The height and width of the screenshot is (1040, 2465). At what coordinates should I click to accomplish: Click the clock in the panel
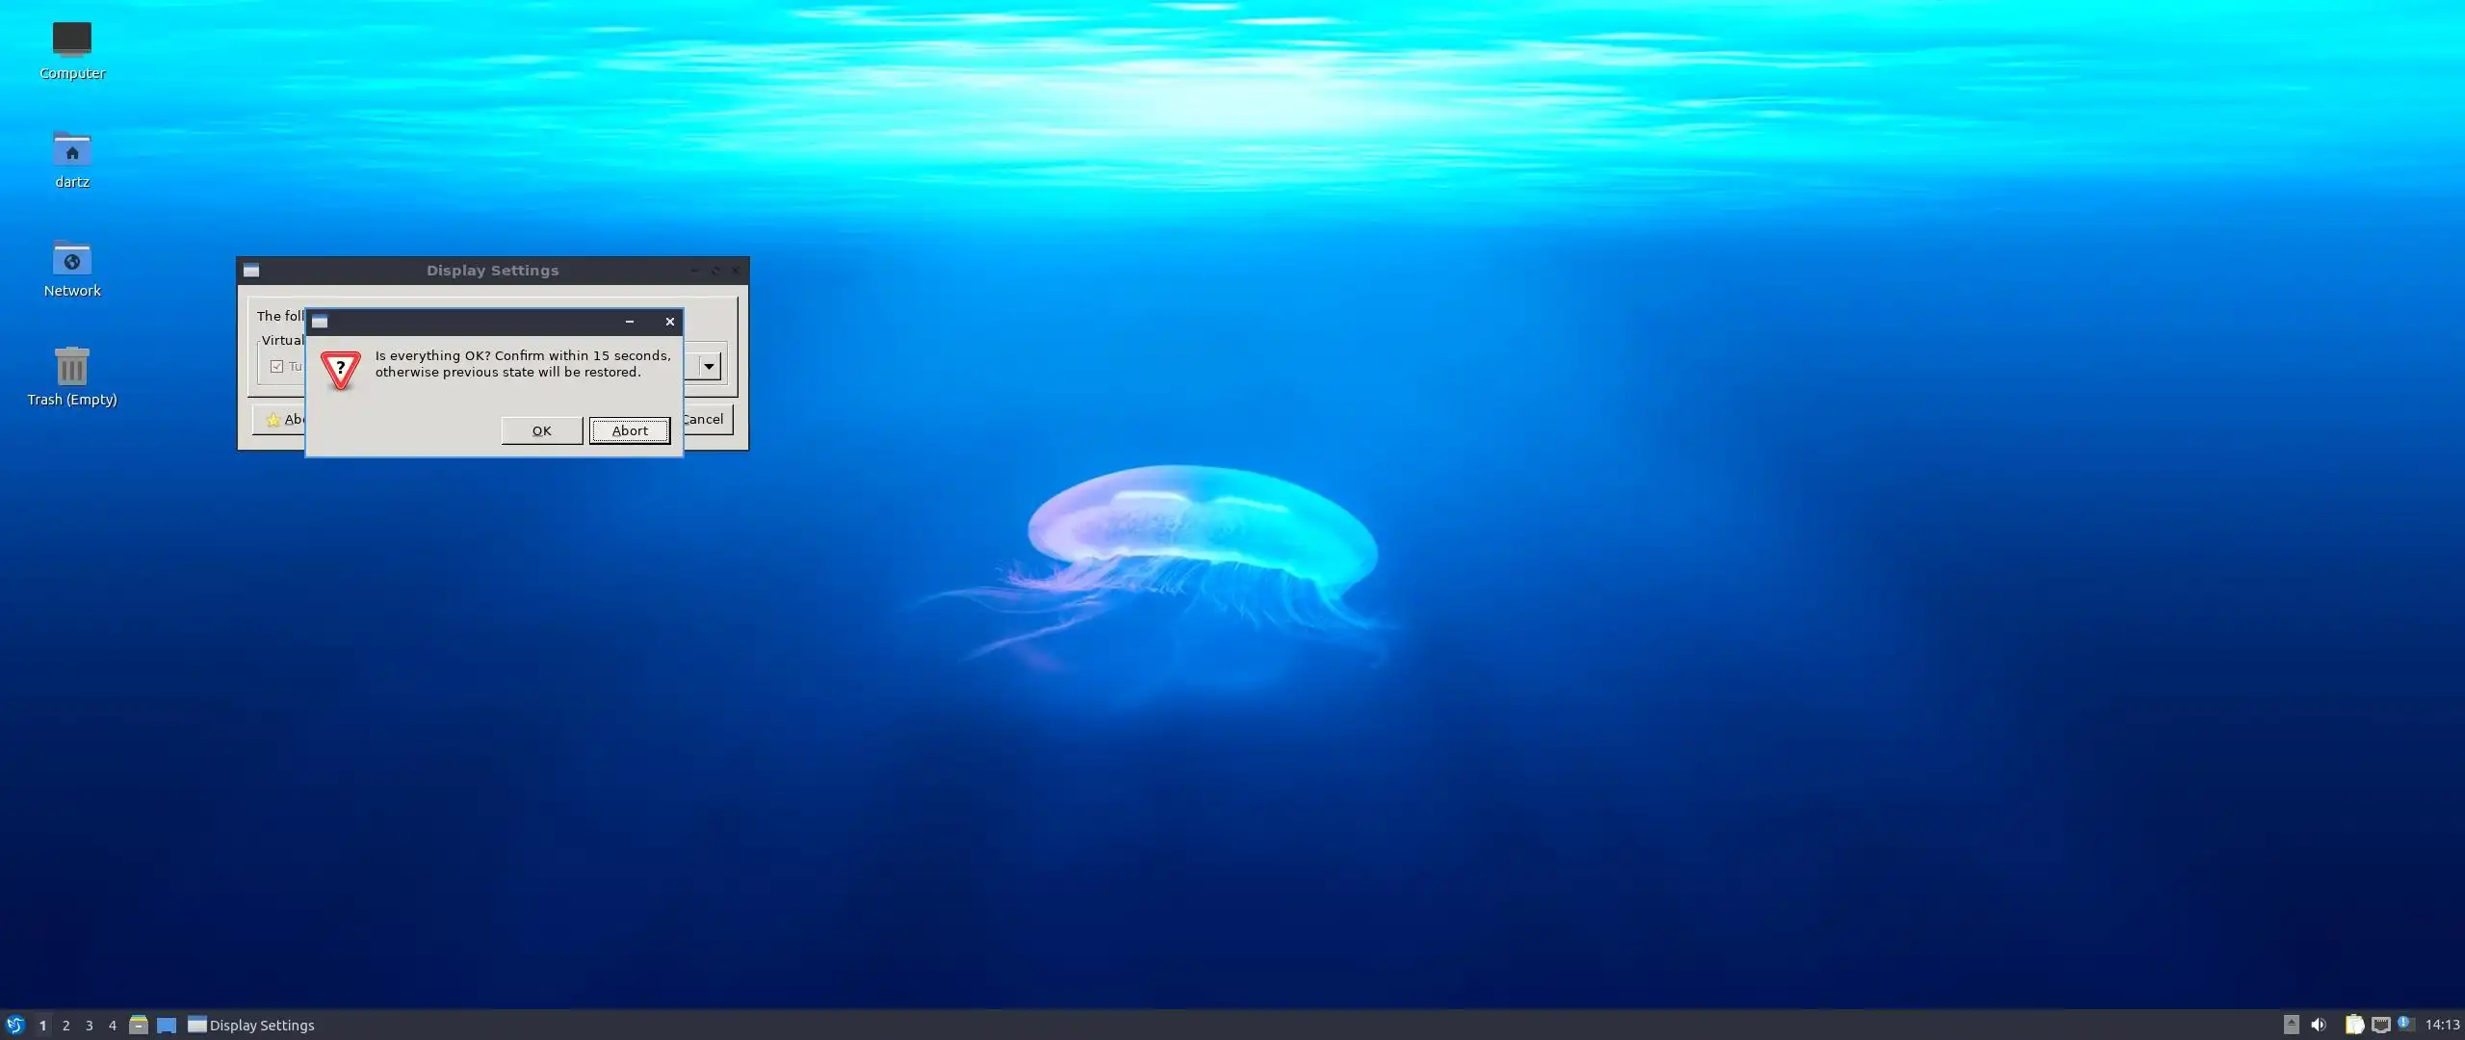click(2442, 1025)
